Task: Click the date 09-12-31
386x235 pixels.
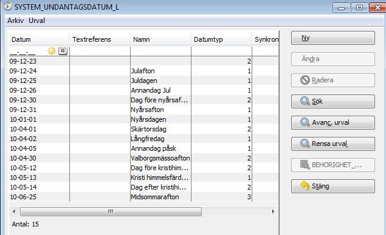Action: (x=23, y=110)
